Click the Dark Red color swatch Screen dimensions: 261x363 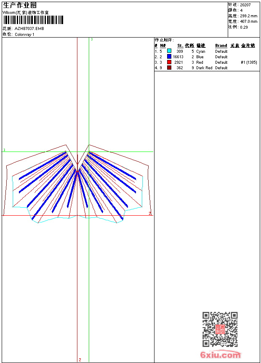169,68
